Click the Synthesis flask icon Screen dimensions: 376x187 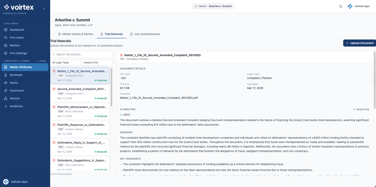coord(6,75)
